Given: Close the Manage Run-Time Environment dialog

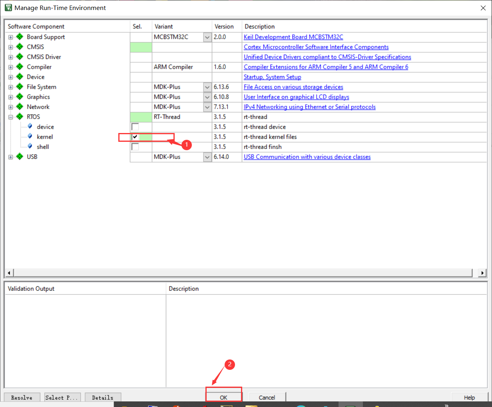Looking at the screenshot, I should pyautogui.click(x=483, y=8).
